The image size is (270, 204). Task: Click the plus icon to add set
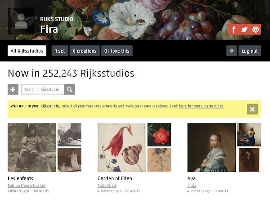[13, 90]
